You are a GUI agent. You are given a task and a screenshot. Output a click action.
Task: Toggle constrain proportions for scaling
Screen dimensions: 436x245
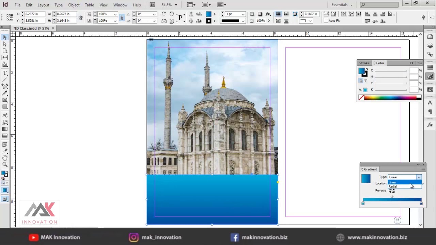122,17
